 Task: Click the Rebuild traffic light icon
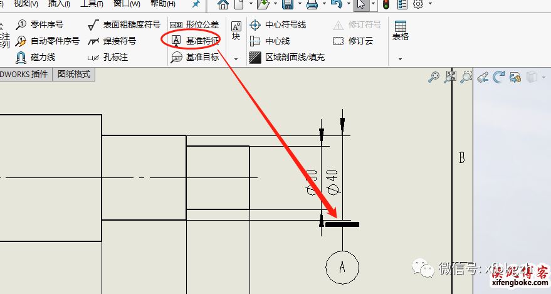click(x=386, y=4)
